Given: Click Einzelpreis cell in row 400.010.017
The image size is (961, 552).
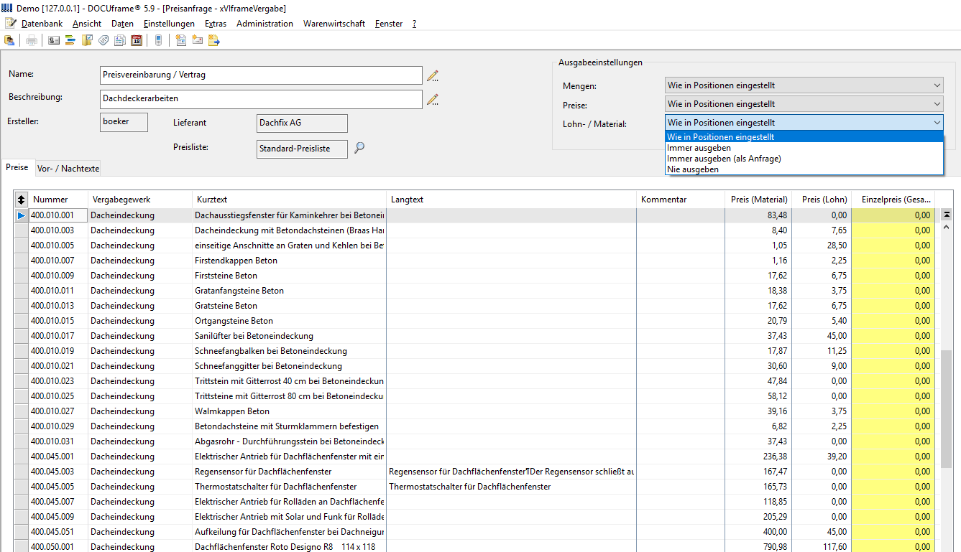Looking at the screenshot, I should tap(893, 336).
